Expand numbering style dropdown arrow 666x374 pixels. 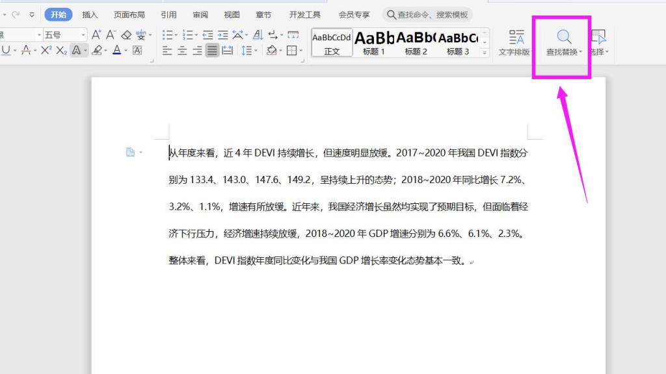pos(196,35)
